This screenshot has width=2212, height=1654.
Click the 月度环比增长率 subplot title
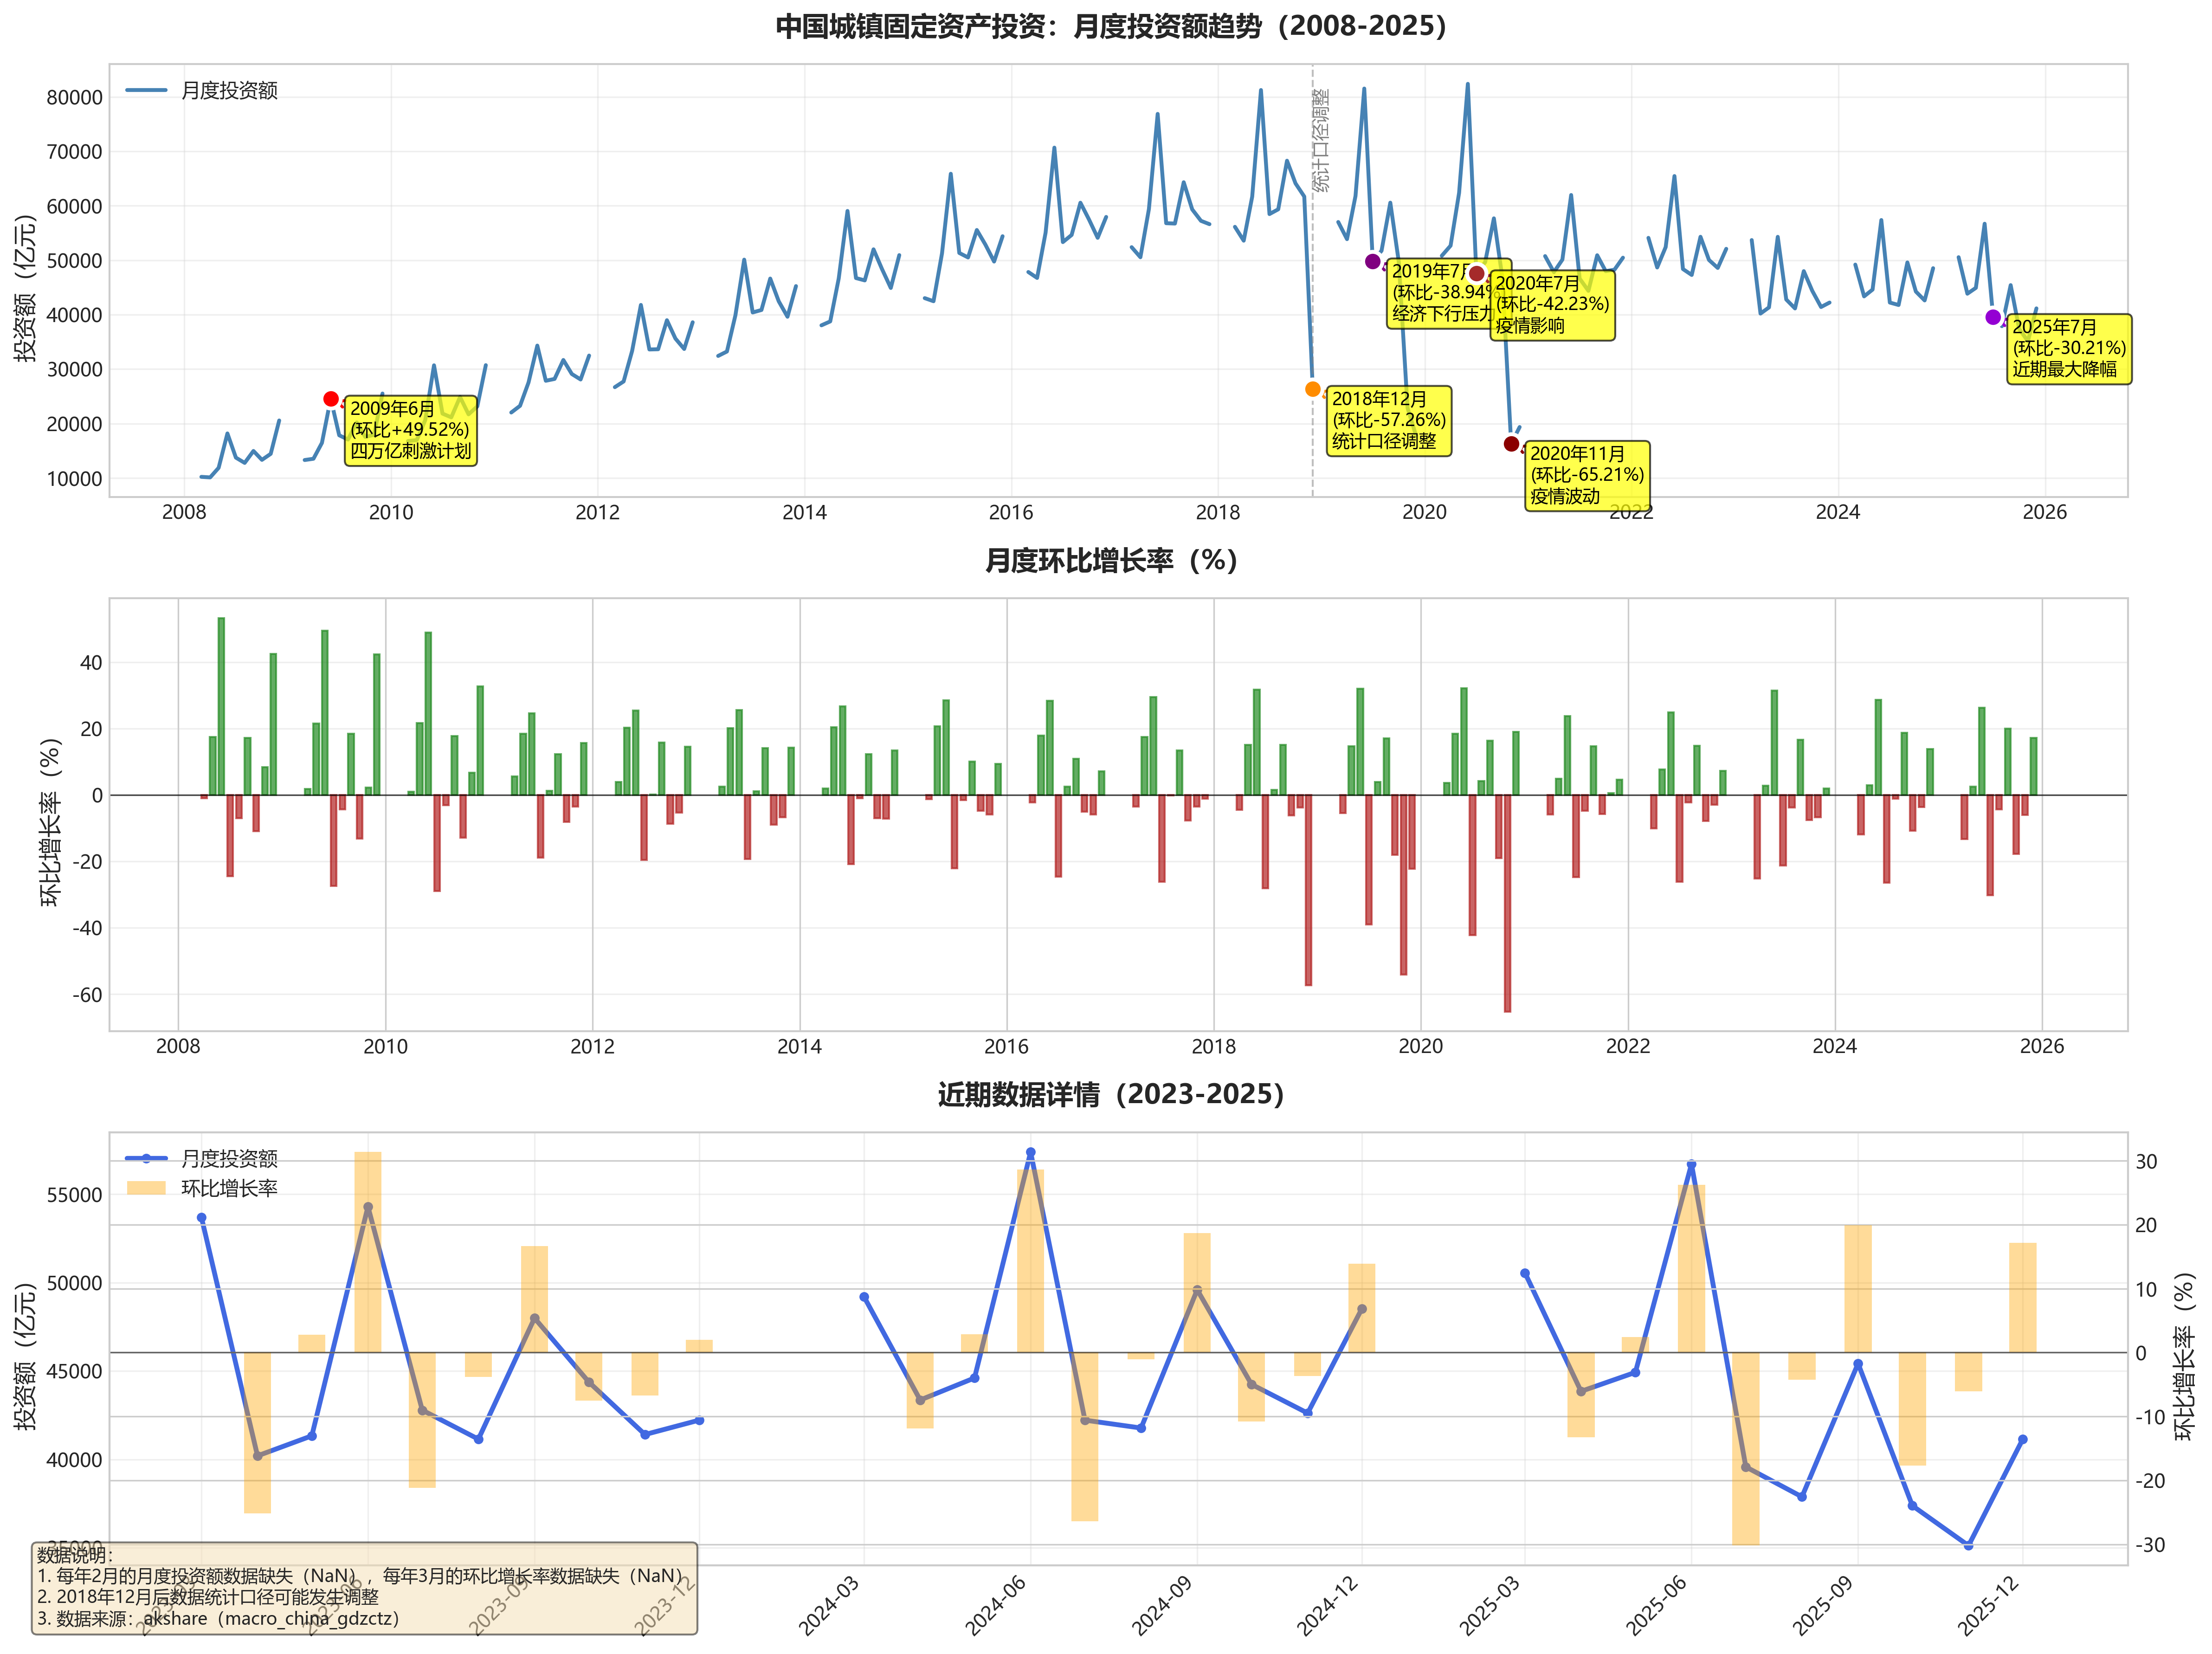pos(1111,561)
